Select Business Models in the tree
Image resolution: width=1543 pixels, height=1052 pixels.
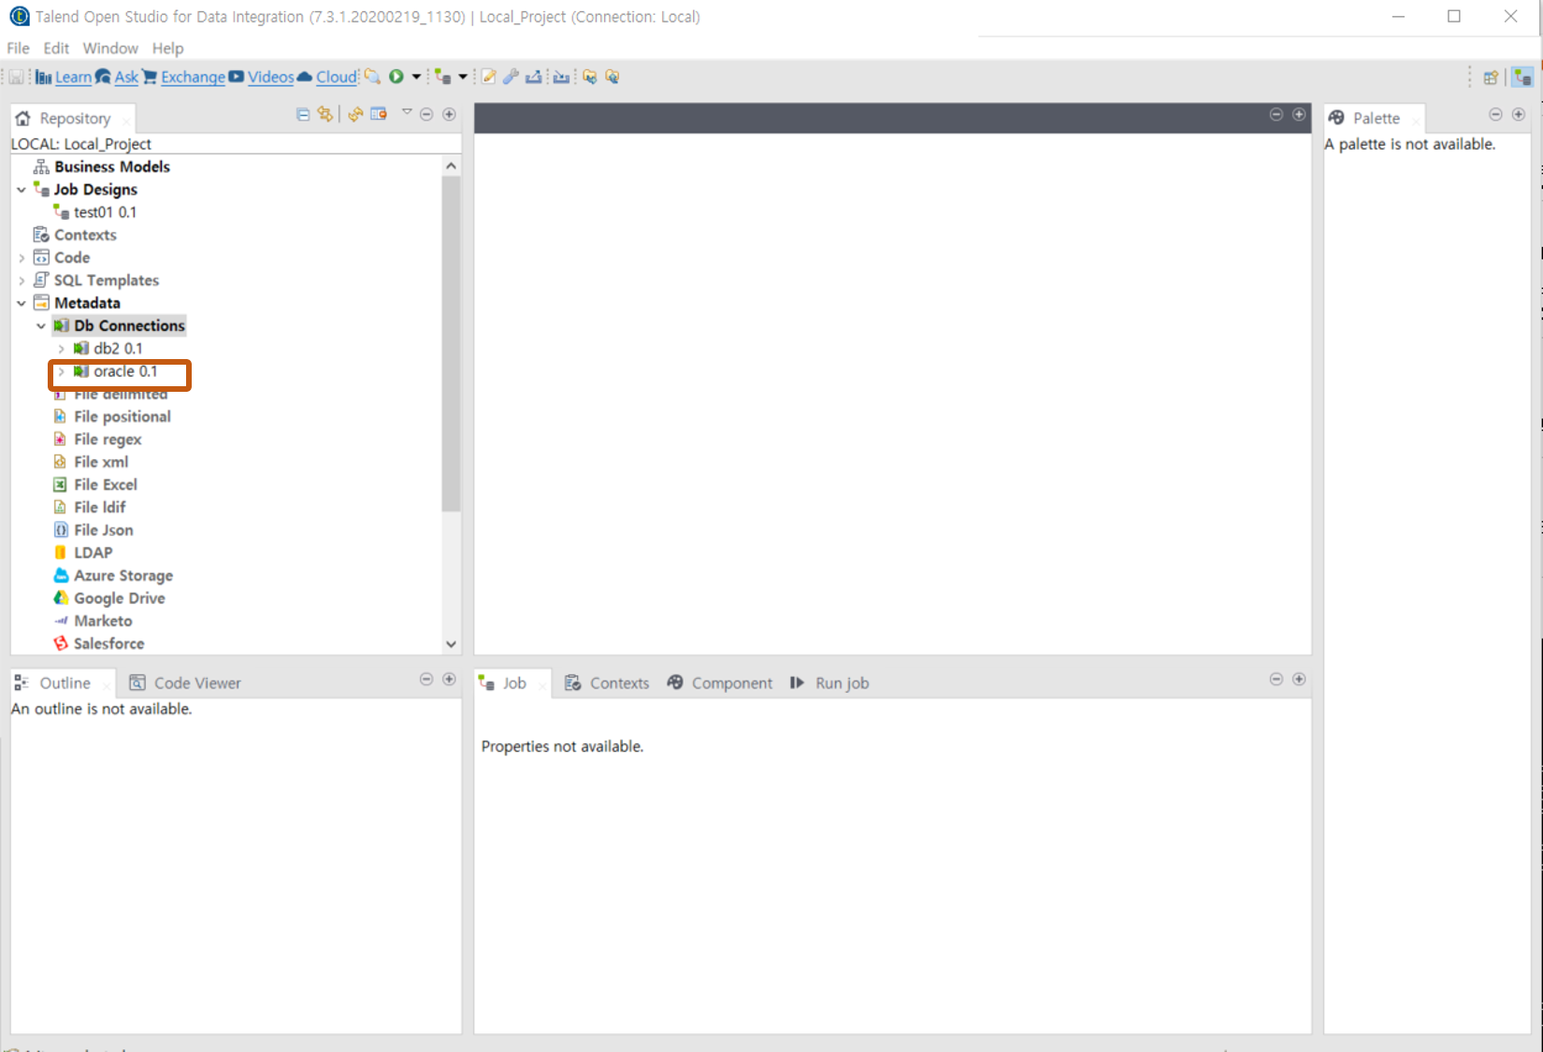(112, 166)
